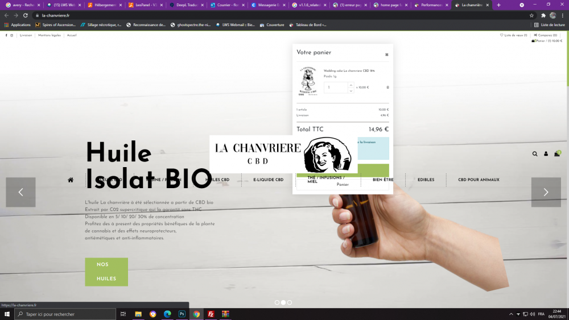Select the third slider dot

tap(290, 302)
